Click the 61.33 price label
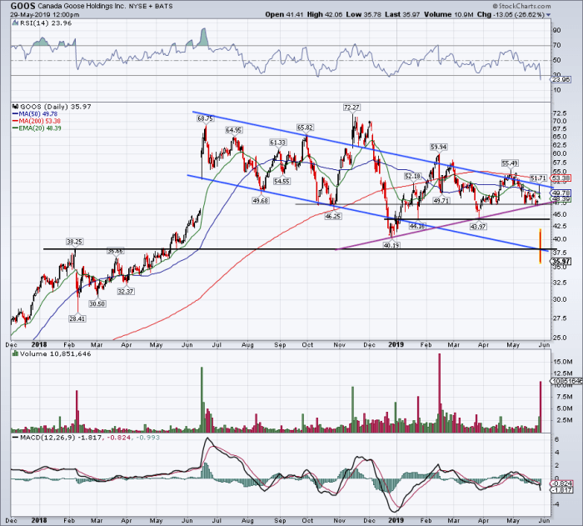Viewport: 583px width, 526px height. click(277, 143)
